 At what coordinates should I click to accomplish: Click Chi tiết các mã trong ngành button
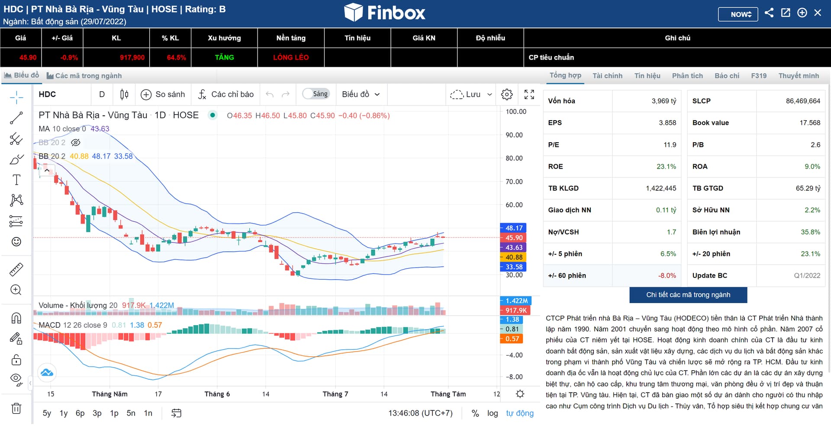pos(688,295)
